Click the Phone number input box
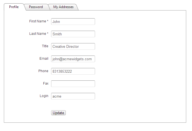The image size is (192, 131). tap(73, 71)
